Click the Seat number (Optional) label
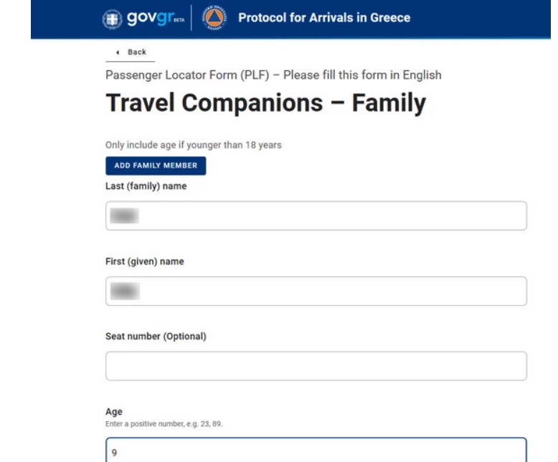558x462 pixels. click(x=156, y=336)
